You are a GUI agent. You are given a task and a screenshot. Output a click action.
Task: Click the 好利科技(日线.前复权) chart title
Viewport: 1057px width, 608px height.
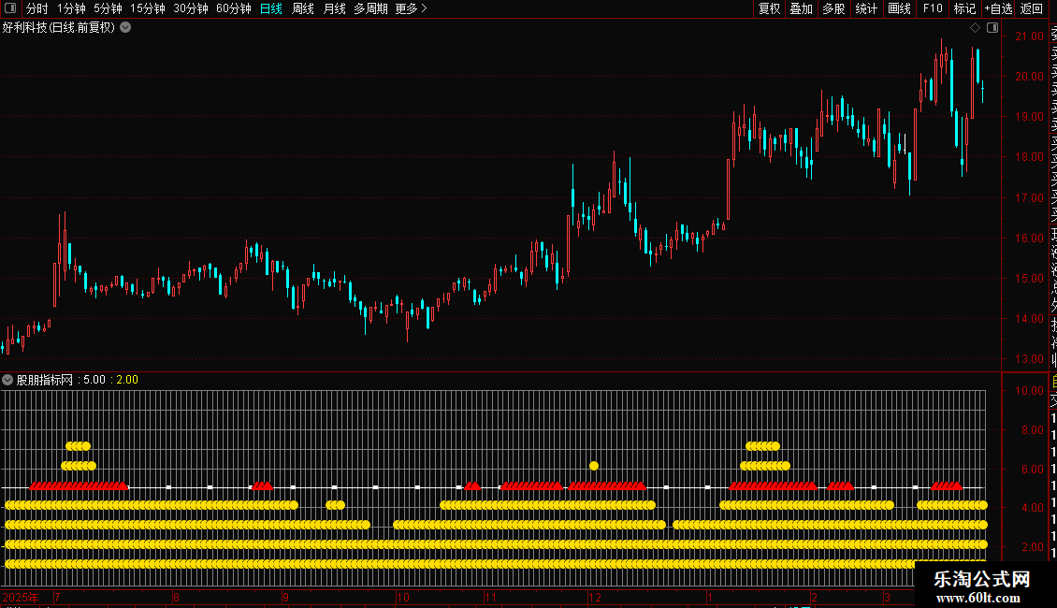pyautogui.click(x=59, y=28)
